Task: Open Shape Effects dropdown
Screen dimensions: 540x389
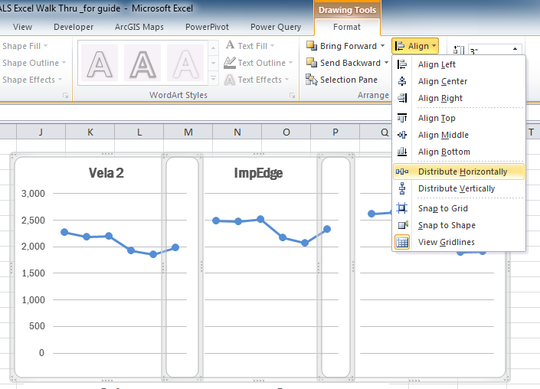Action: coord(31,80)
